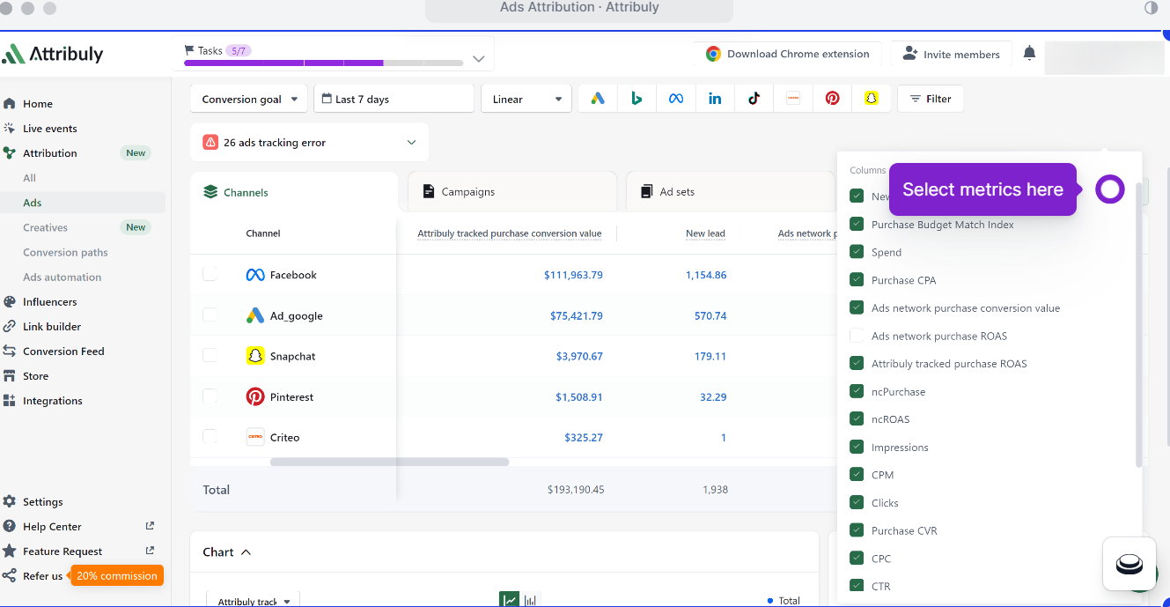Select the Bing ads network icon
This screenshot has width=1170, height=607.
click(x=637, y=98)
